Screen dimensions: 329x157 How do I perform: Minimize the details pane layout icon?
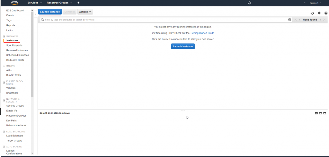pos(316,113)
